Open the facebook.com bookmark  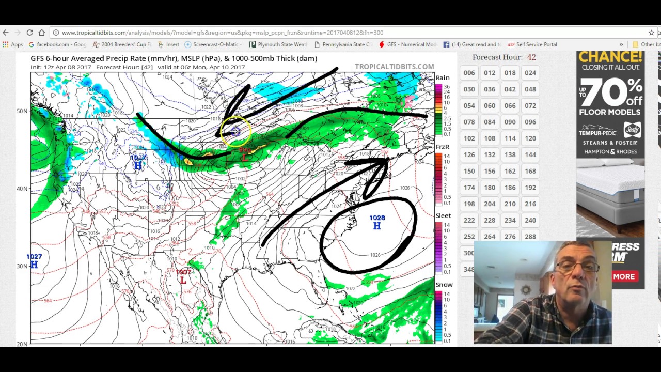[58, 44]
